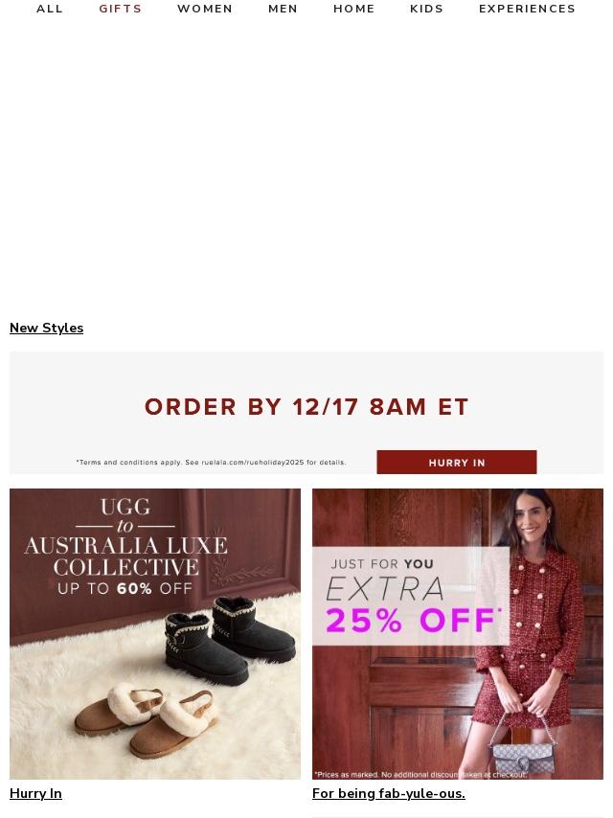Click the Hurry In text link

35,793
